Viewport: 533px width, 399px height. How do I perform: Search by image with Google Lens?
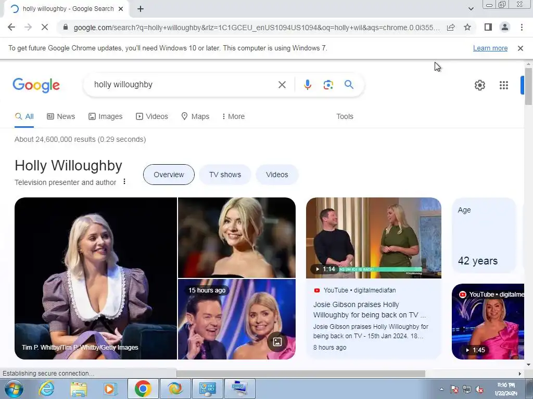pos(328,85)
